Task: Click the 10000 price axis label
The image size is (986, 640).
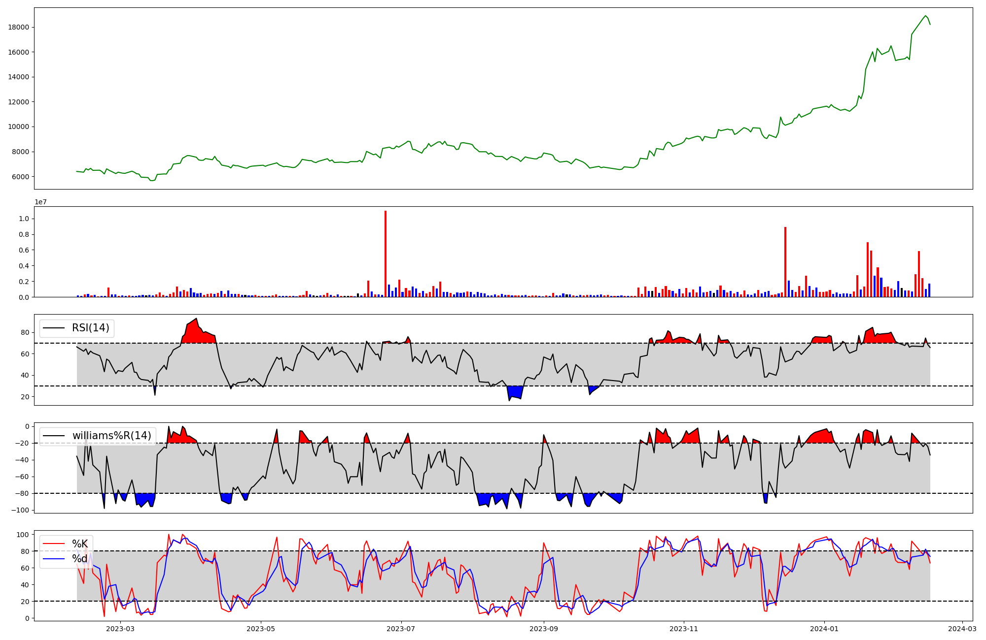Action: tap(18, 127)
